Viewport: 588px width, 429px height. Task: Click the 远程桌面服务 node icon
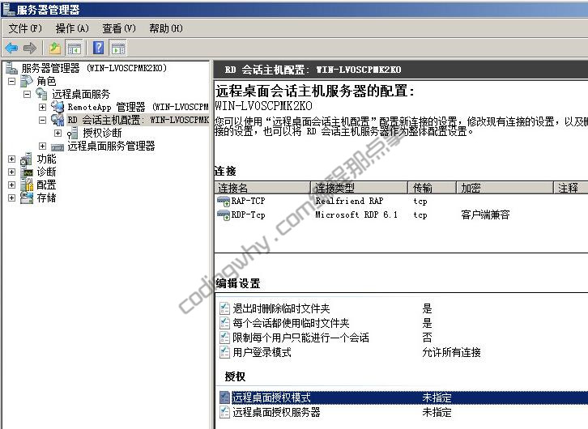(41, 94)
